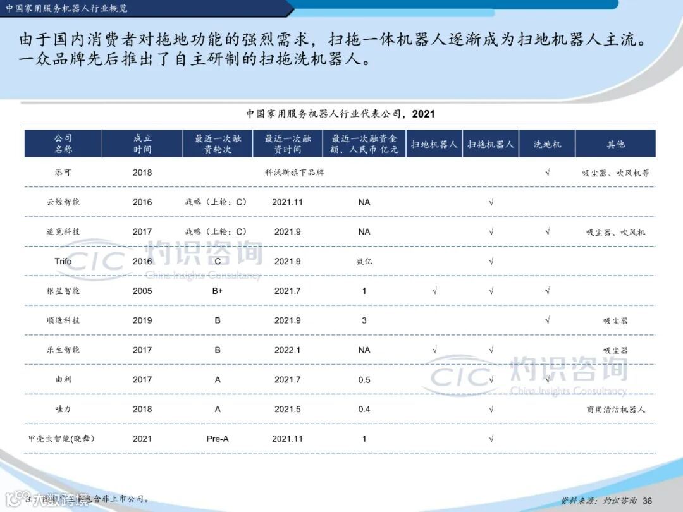
Task: Click funding amount '数亿' for Trifo
Action: coord(364,261)
